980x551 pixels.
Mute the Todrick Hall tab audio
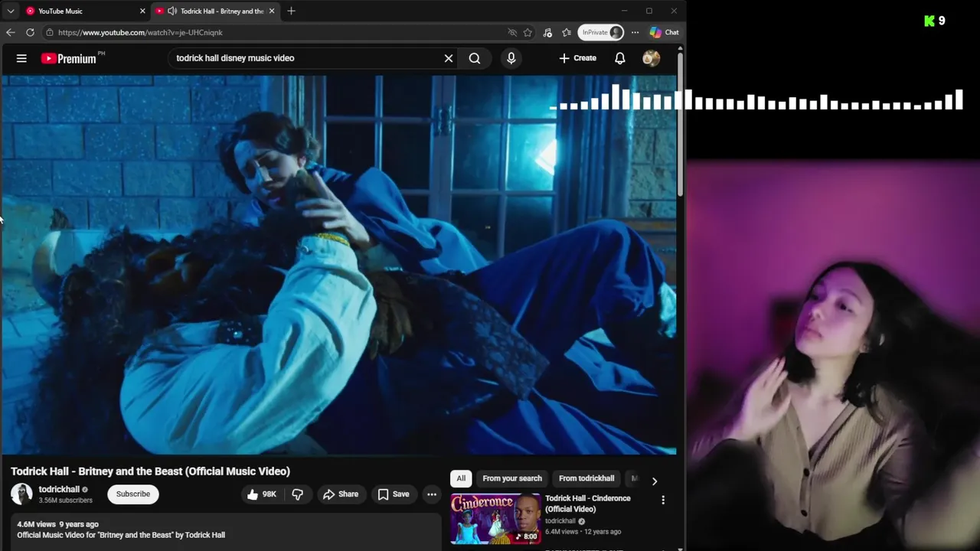coord(172,11)
